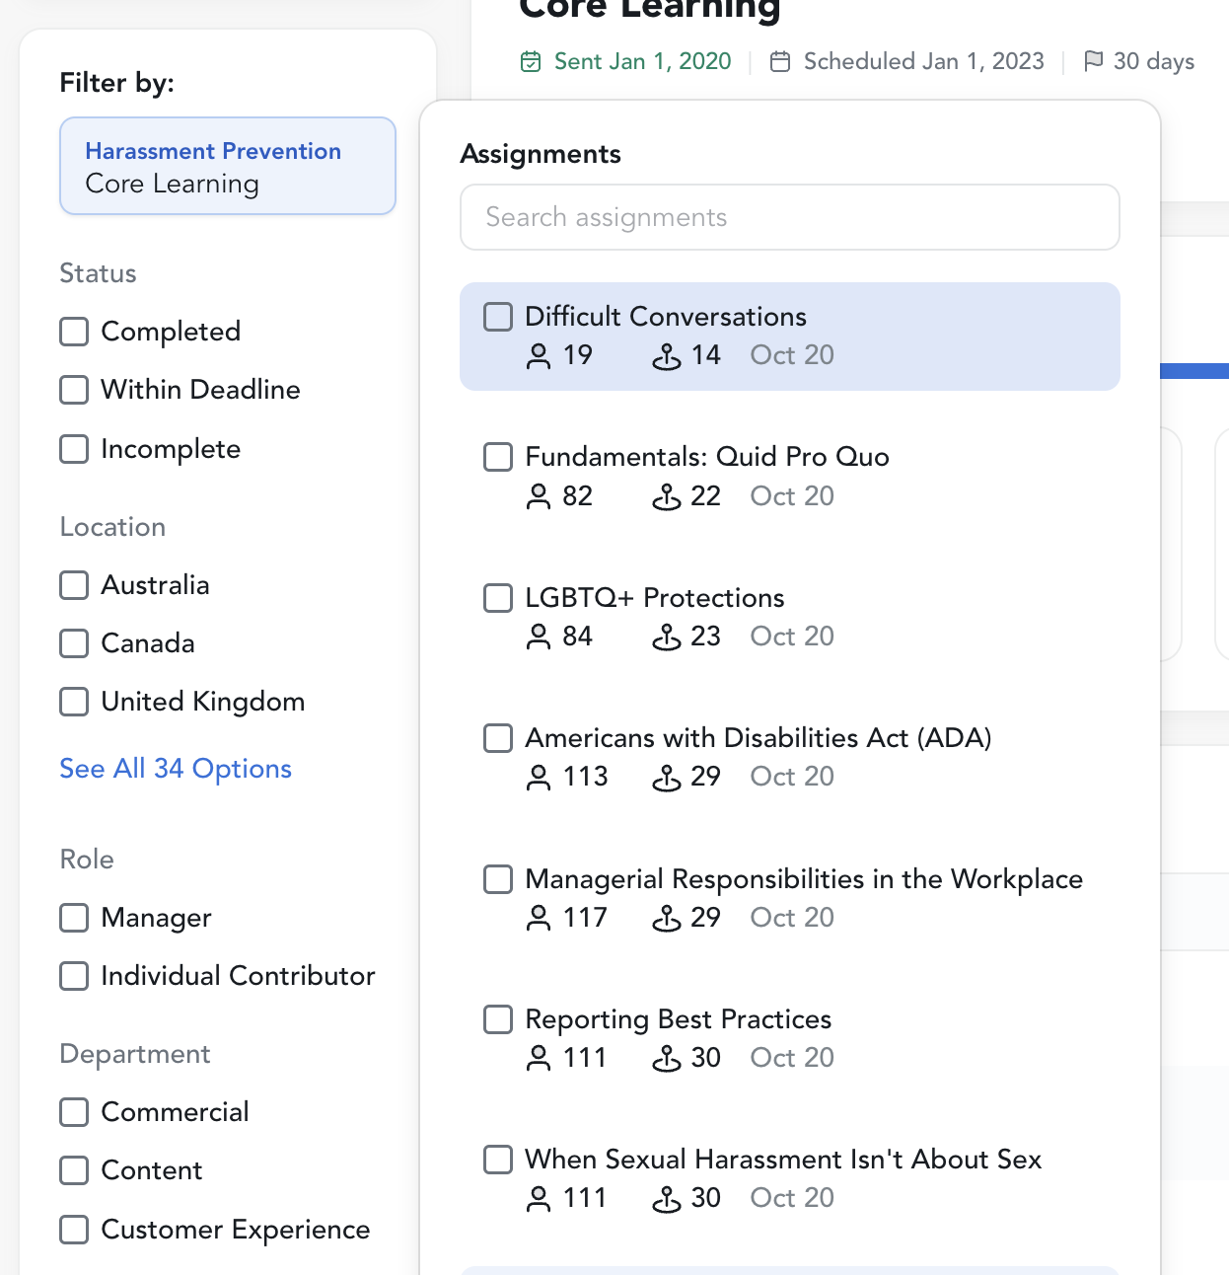Image resolution: width=1229 pixels, height=1275 pixels.
Task: Click the person icon in Fundamentals: Quid Pro Quo row
Action: pos(539,496)
